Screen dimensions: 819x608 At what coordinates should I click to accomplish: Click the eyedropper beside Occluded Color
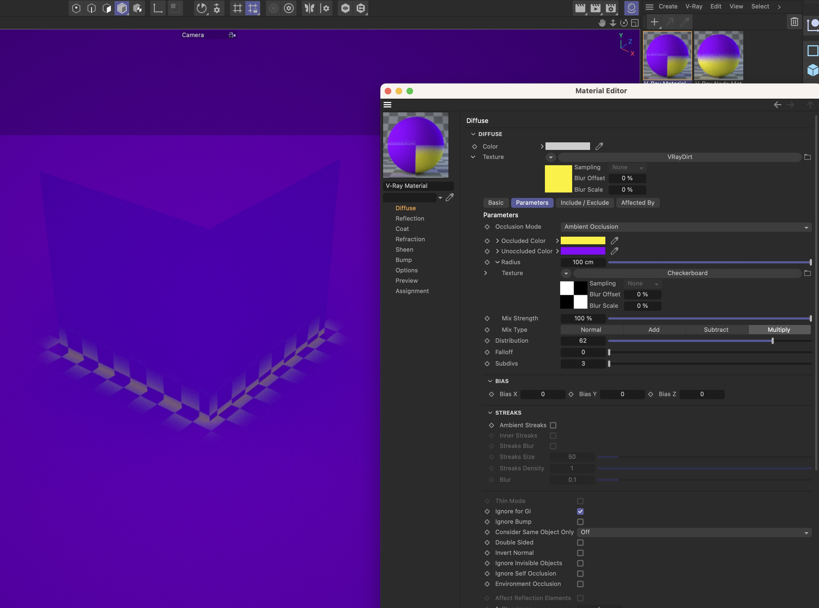pyautogui.click(x=615, y=240)
